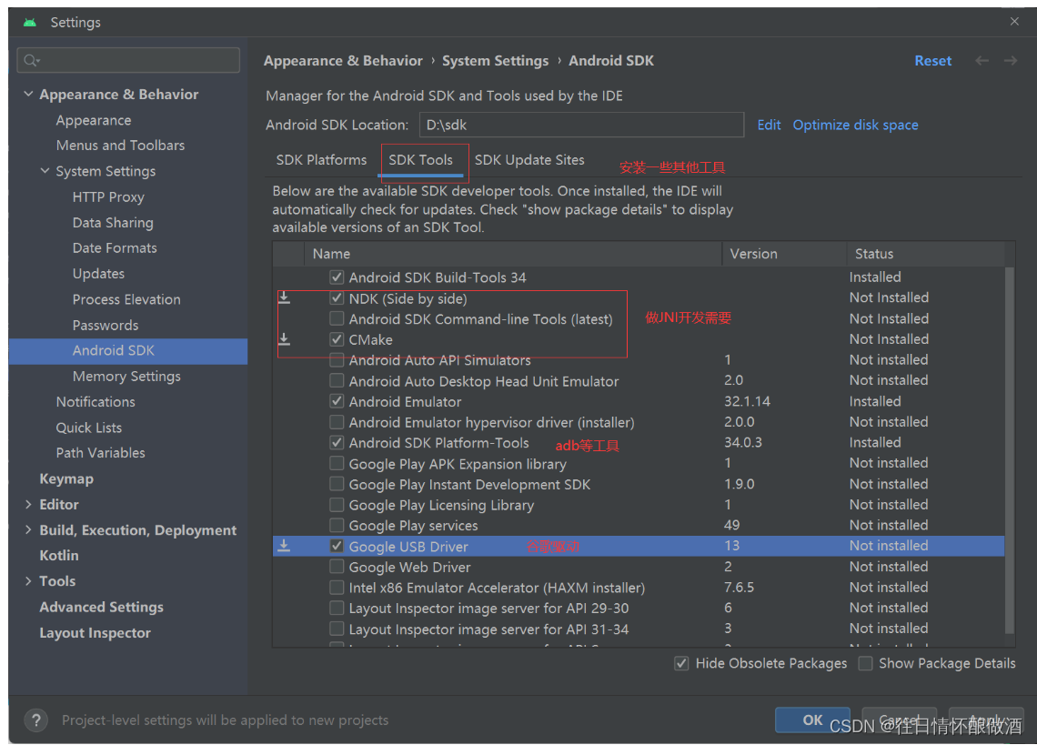Close the Settings dialog
Image resolution: width=1037 pixels, height=745 pixels.
coord(1014,22)
